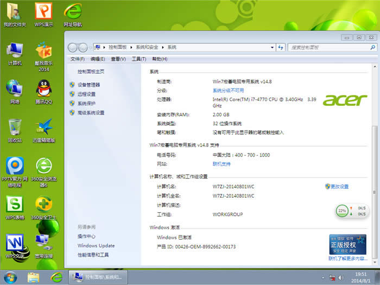Click the 搜索控制面板 search box
The height and width of the screenshot is (285, 380).
pos(323,48)
